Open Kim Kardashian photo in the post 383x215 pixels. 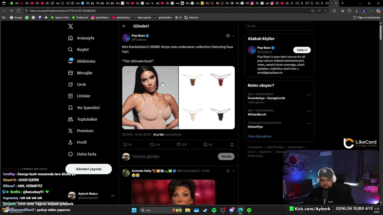click(x=150, y=98)
